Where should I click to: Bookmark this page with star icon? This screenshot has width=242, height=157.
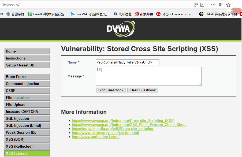228,5
